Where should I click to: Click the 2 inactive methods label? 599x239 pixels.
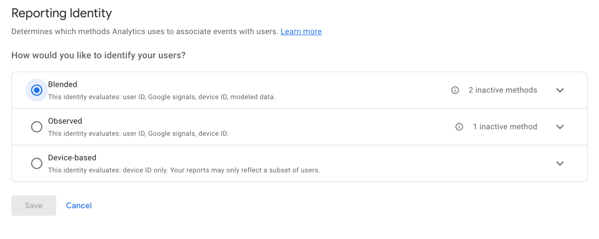503,90
